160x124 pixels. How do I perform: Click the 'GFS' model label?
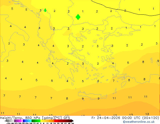pyautogui.click(x=67, y=118)
